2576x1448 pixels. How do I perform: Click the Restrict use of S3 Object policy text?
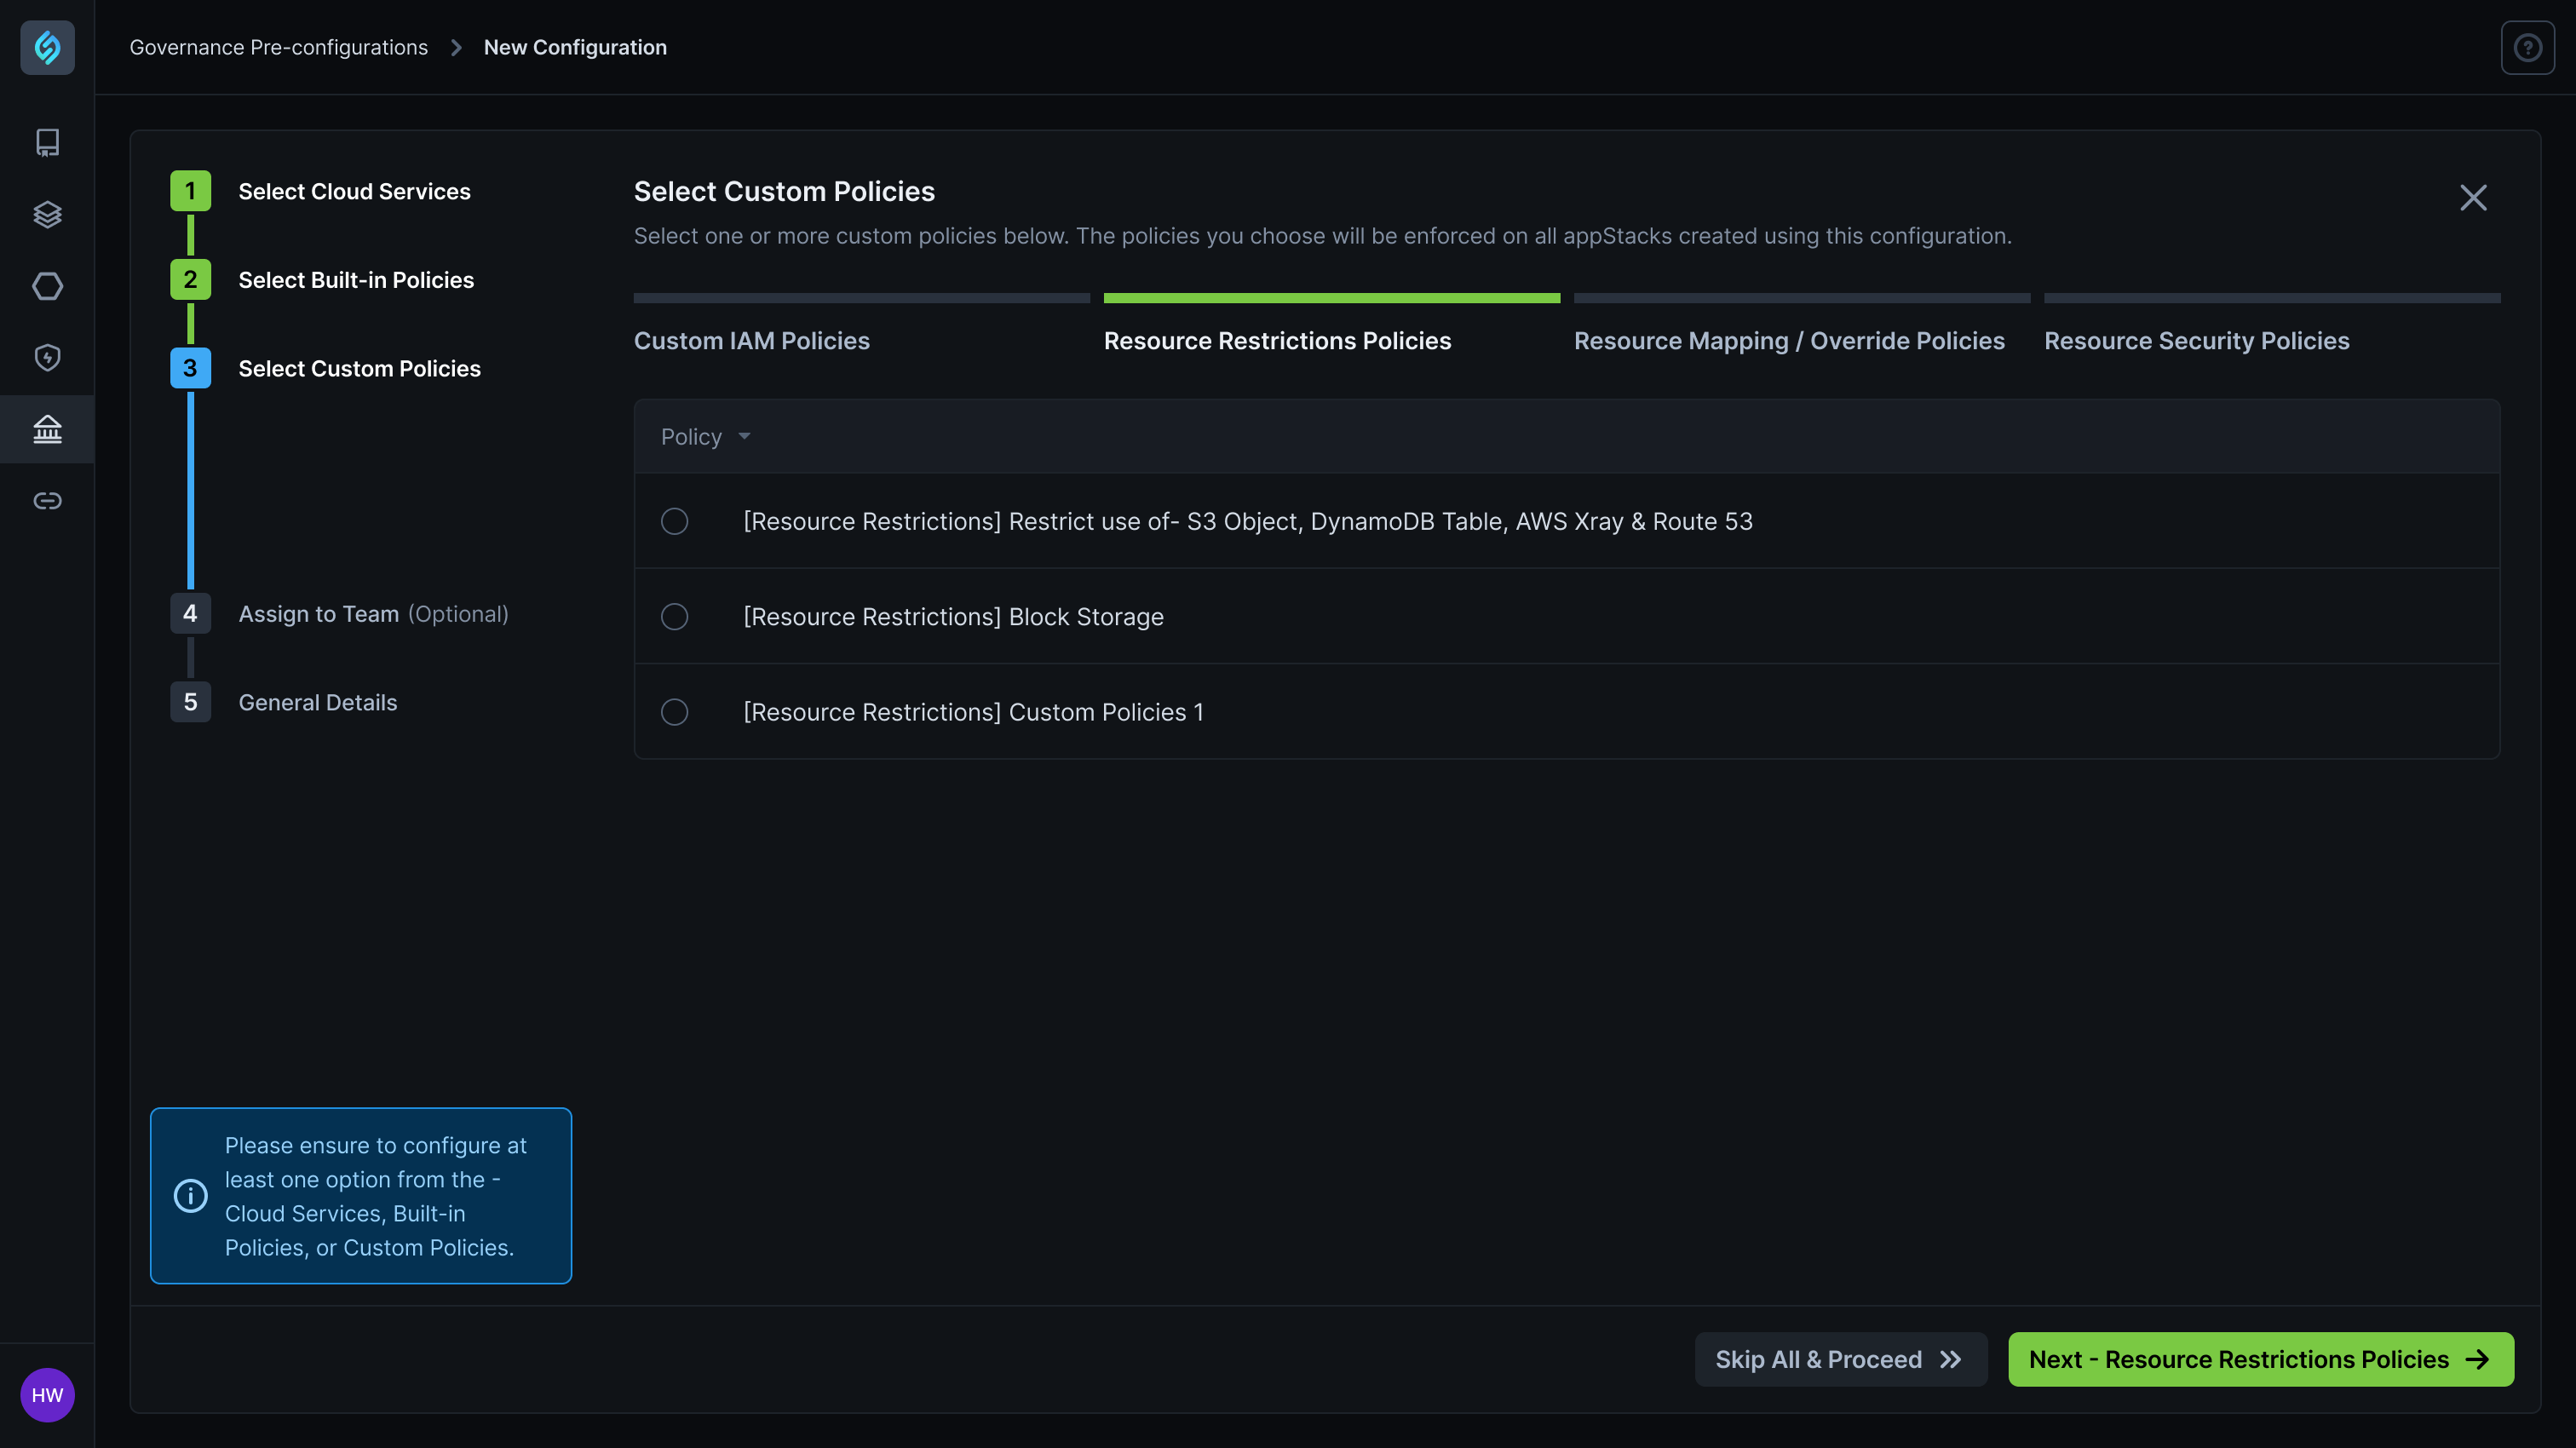tap(1247, 521)
